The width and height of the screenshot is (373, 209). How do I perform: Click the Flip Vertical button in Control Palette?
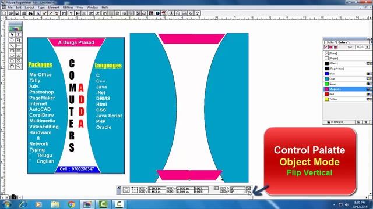click(x=248, y=192)
